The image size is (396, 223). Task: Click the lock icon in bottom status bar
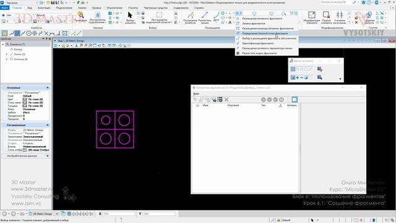coord(278,221)
